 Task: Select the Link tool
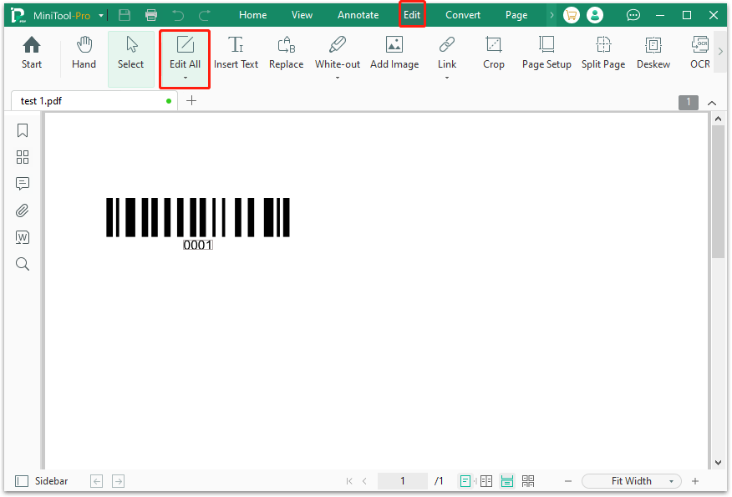coord(447,53)
